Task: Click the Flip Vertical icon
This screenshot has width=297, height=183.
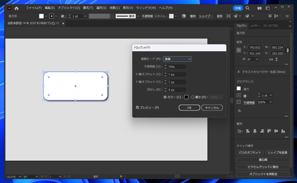Action: [277, 59]
